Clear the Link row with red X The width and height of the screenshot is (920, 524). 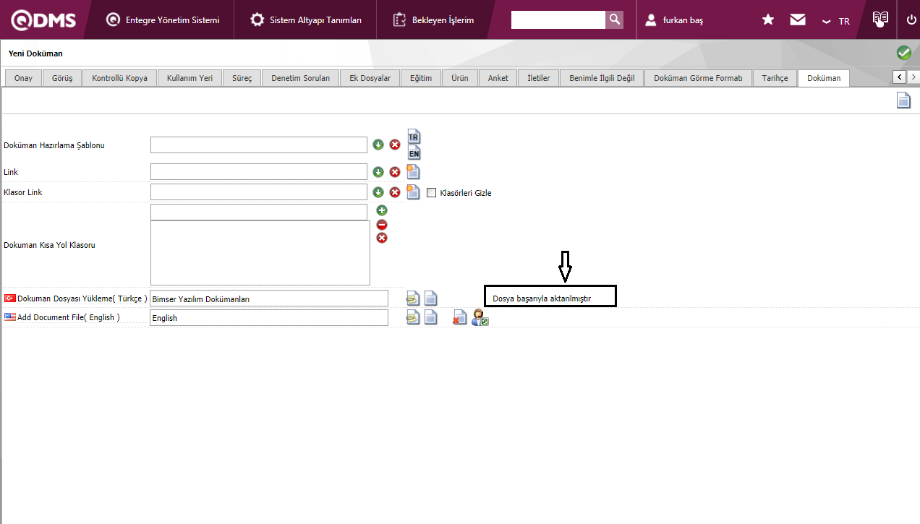(x=395, y=172)
